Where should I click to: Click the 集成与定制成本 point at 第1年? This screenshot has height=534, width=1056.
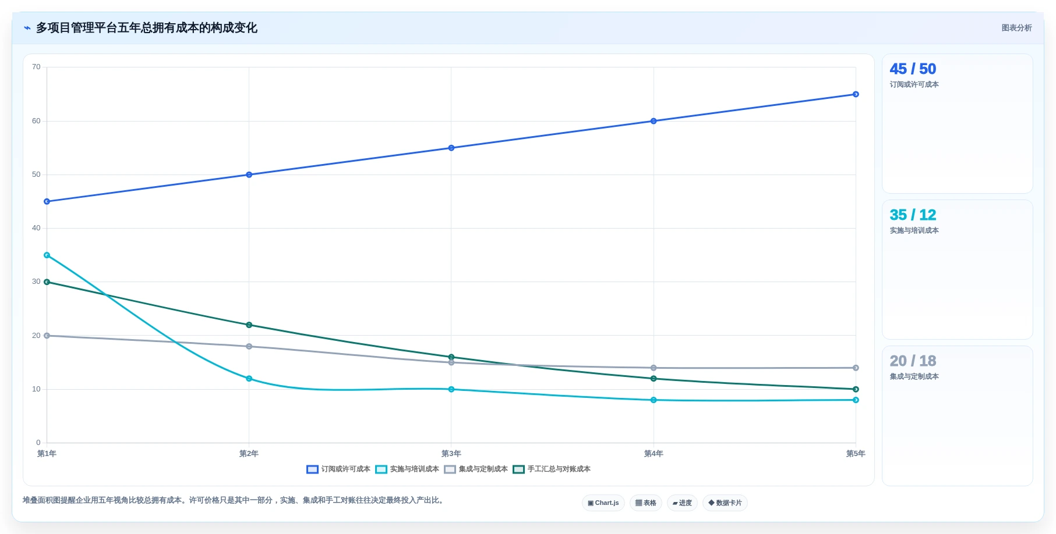click(x=47, y=336)
